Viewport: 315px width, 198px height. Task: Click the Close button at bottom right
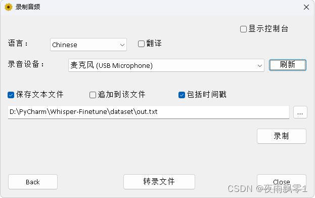coord(282,182)
